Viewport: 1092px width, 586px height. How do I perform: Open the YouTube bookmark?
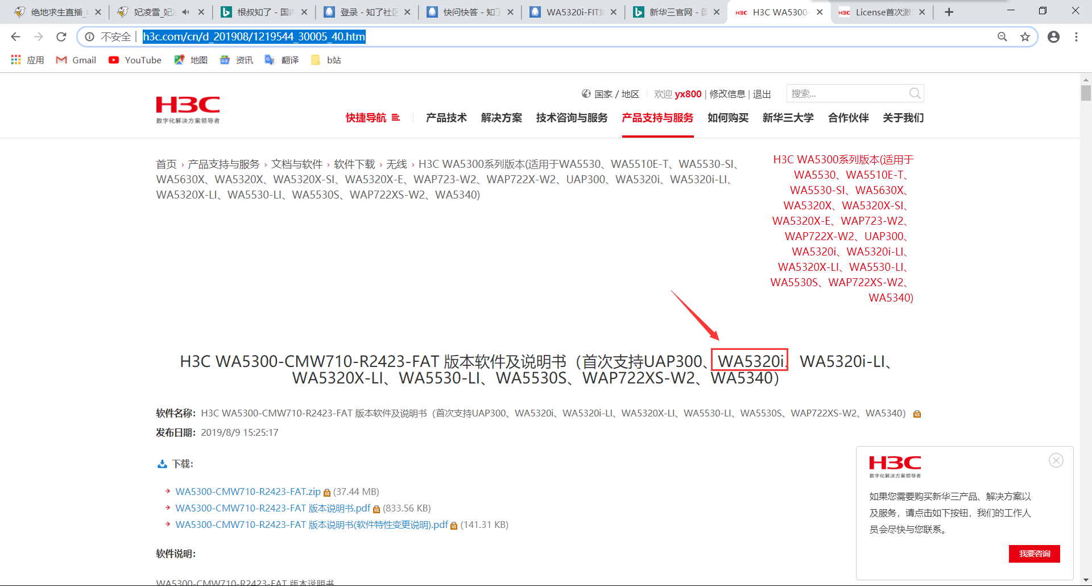click(x=135, y=60)
